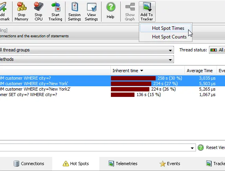Click the 136 s (15 %) time bar
This screenshot has height=171, width=225.
123,95
